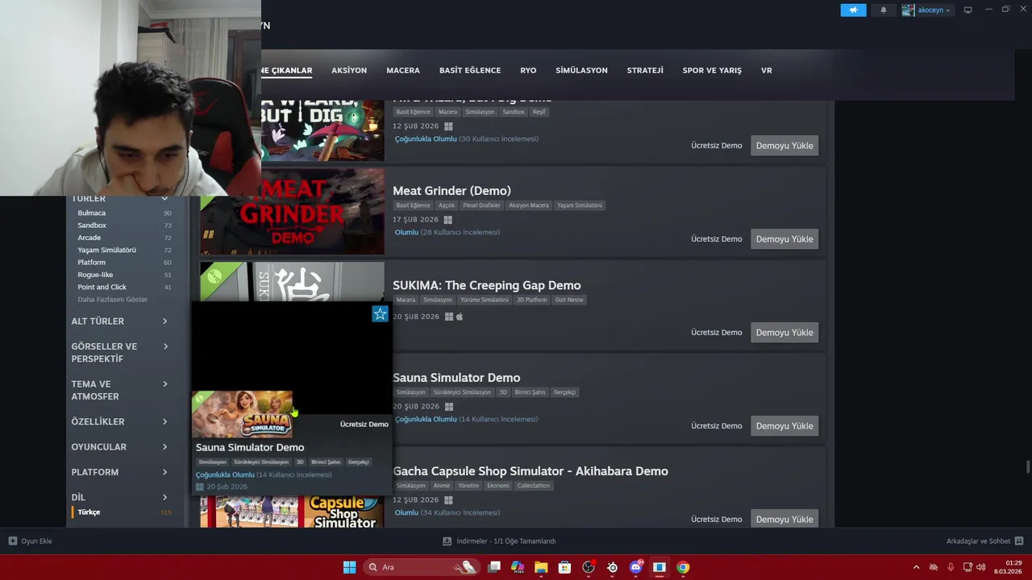Screen dimensions: 1032x580
Task: Expand the ALT TÜRLER section
Action: tap(119, 321)
